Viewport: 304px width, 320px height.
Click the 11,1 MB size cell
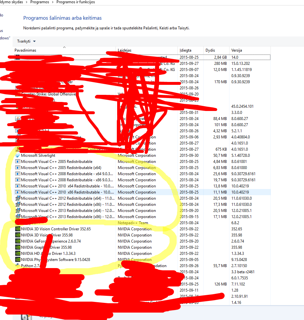tap(220, 192)
